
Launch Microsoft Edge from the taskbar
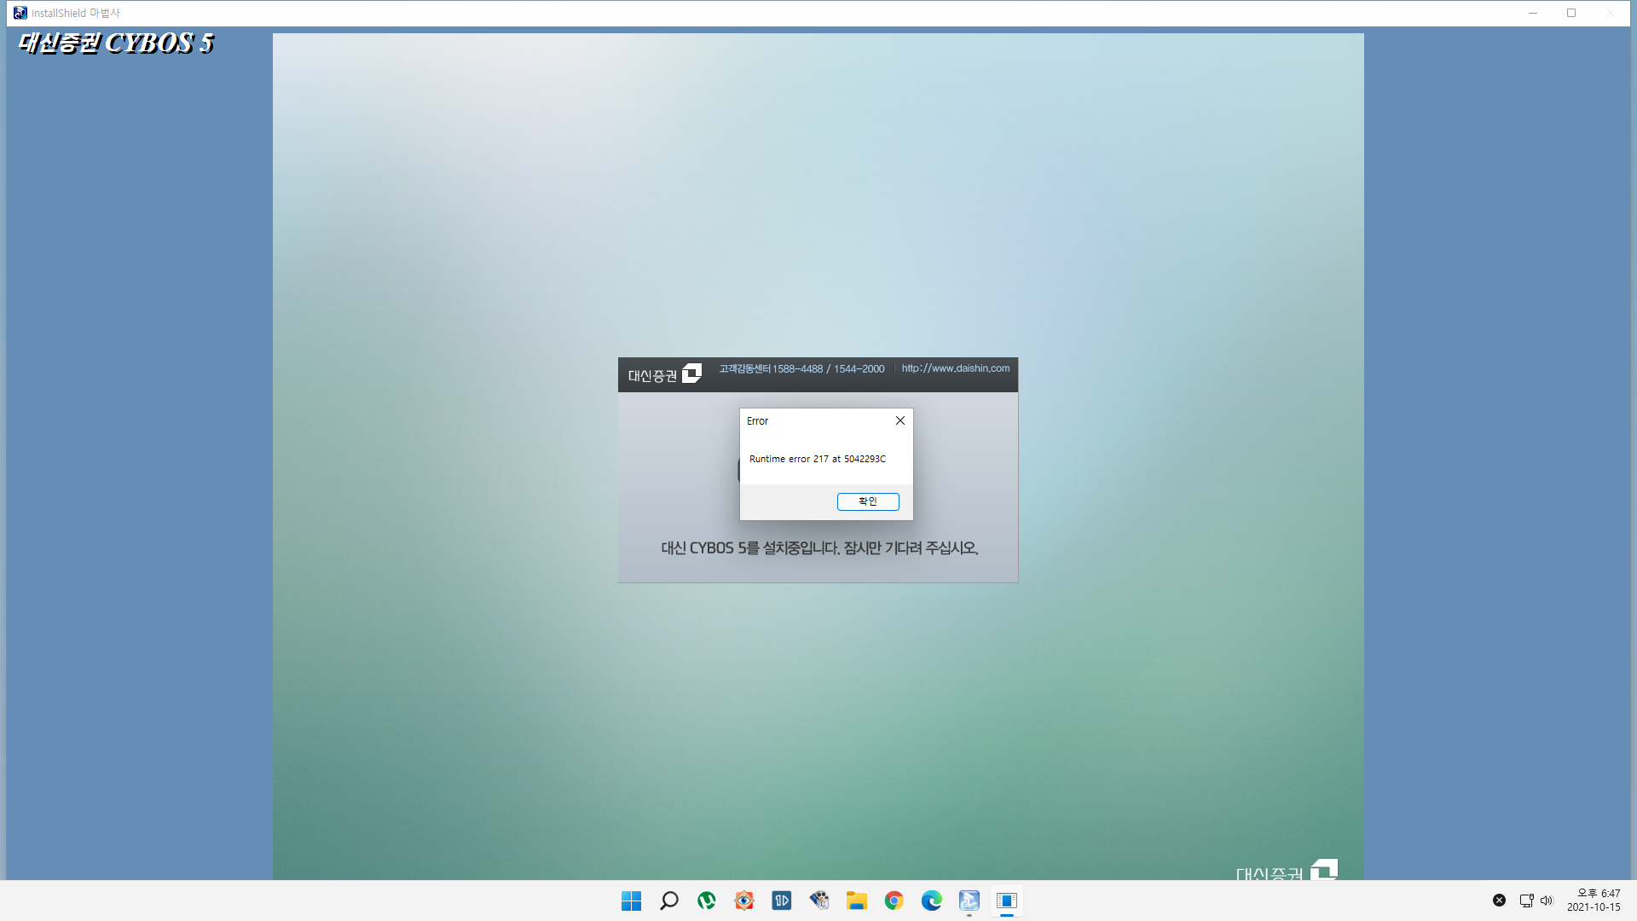click(x=932, y=901)
